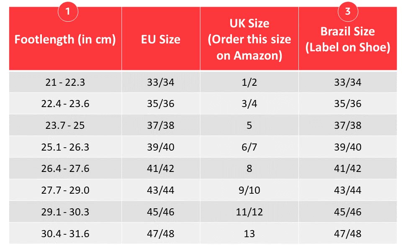Click UK size 1/2 cell
The image size is (406, 251).
click(249, 82)
